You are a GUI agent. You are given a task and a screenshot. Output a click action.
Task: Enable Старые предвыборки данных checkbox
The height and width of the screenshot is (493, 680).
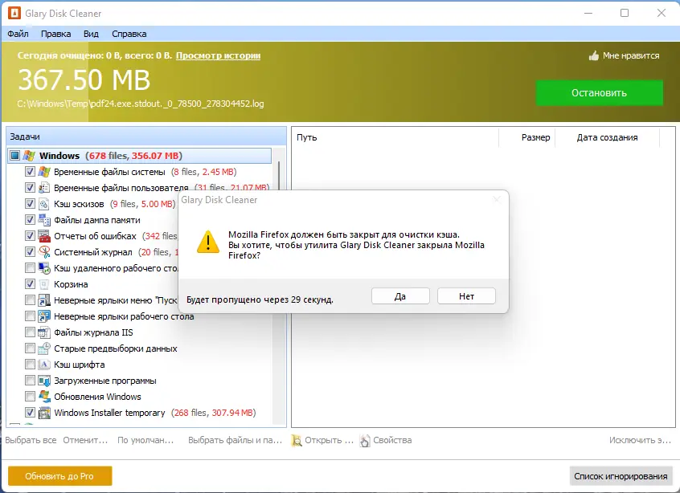pyautogui.click(x=30, y=348)
